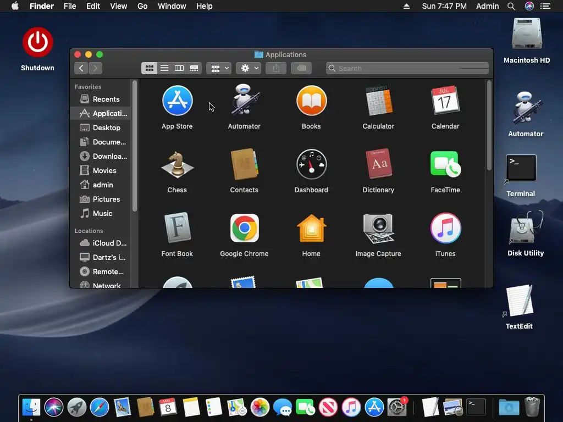563x422 pixels.
Task: Open the Action gear dropdown menu
Action: tap(249, 68)
